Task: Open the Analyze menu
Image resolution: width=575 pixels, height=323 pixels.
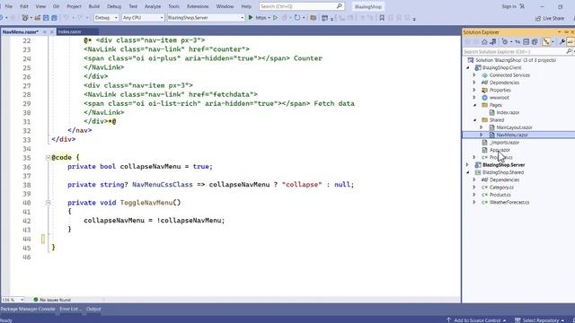Action: 153,6
